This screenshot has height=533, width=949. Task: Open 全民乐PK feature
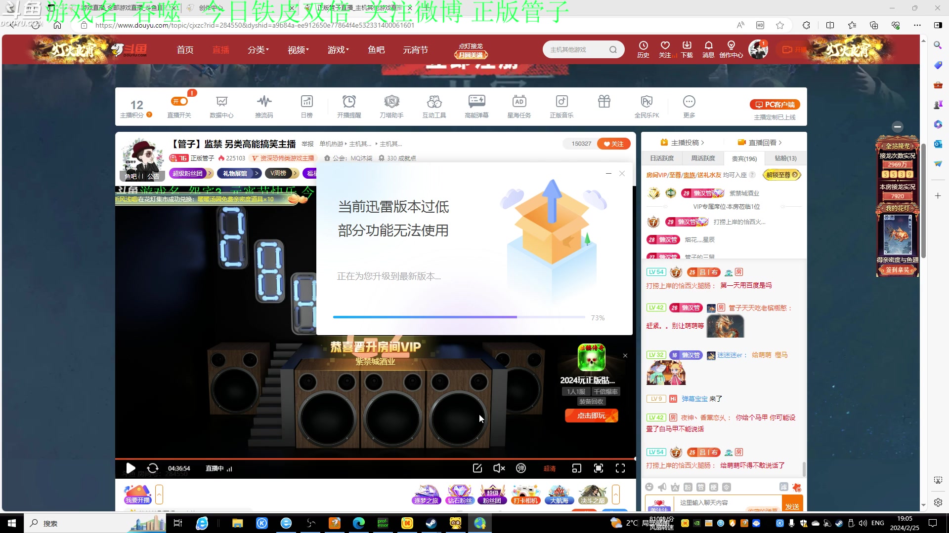pos(647,107)
